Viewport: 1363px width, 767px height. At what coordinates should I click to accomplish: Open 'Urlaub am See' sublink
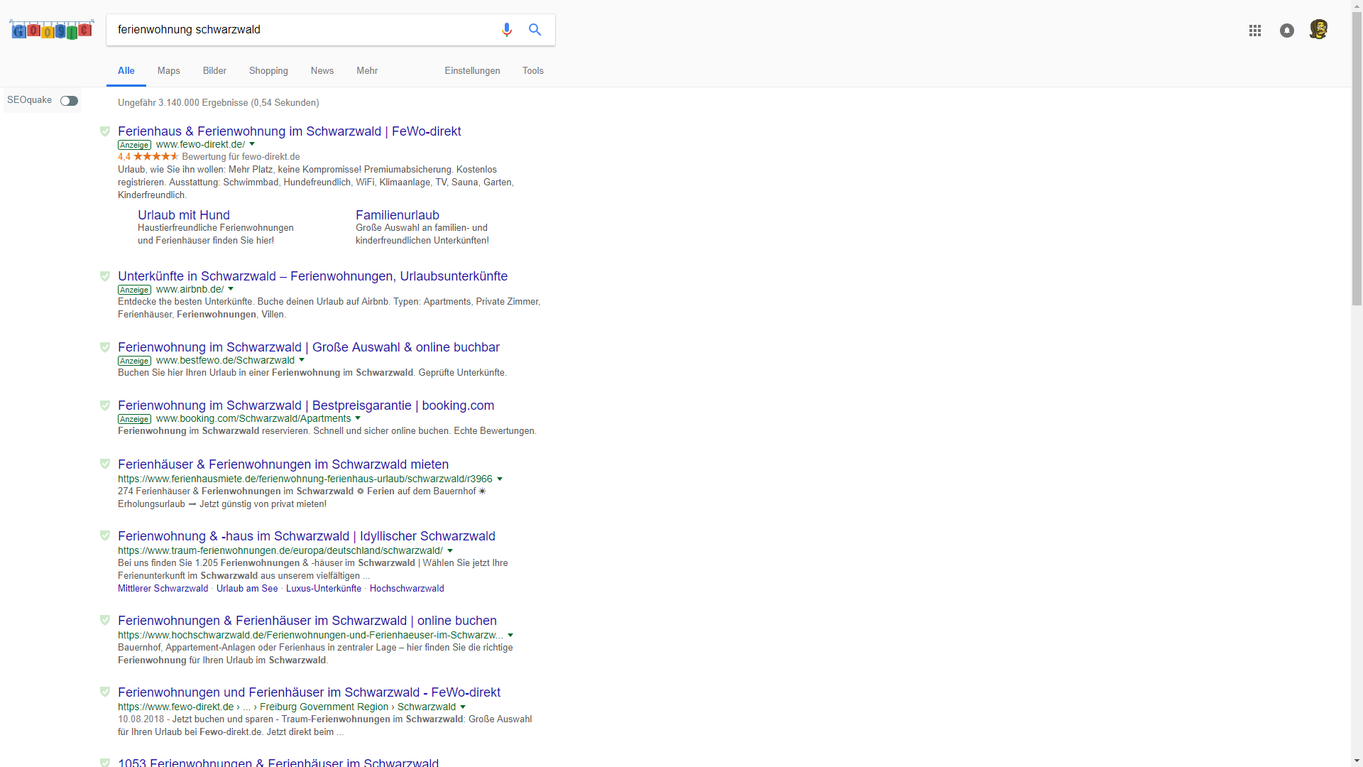pyautogui.click(x=247, y=589)
